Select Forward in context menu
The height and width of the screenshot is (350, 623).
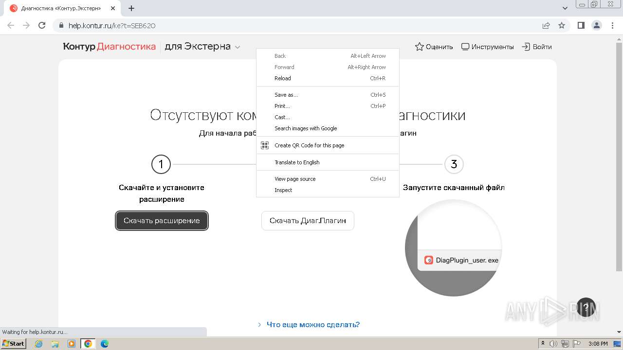pos(328,67)
